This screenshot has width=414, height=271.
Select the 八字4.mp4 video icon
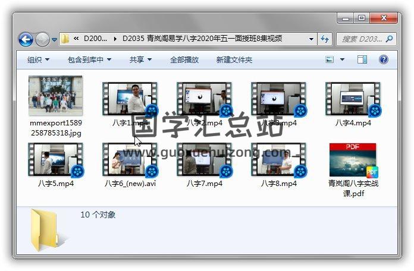click(353, 99)
